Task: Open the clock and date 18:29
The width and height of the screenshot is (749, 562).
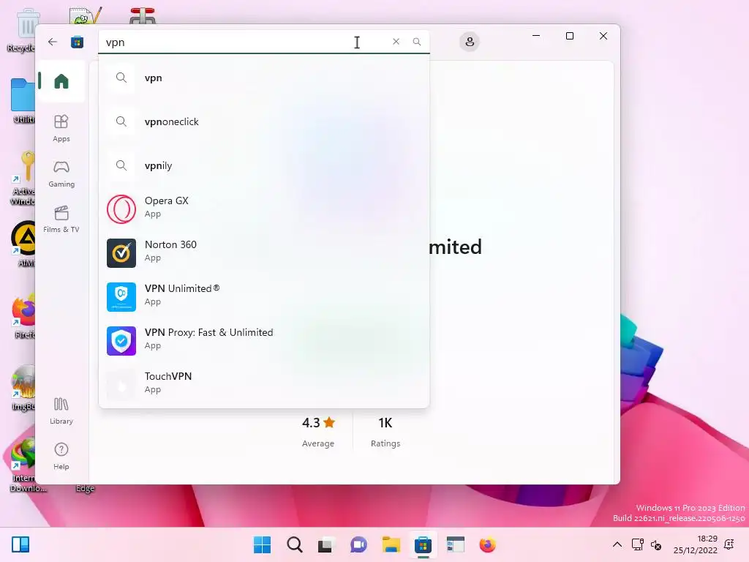Action: click(x=696, y=544)
